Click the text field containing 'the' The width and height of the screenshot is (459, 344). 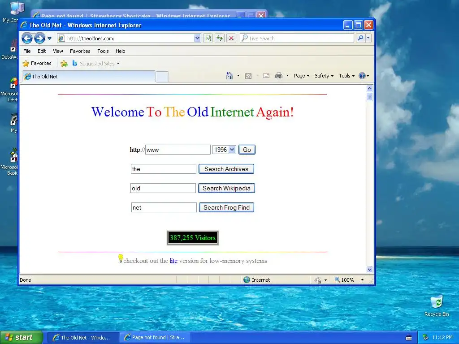pyautogui.click(x=163, y=169)
